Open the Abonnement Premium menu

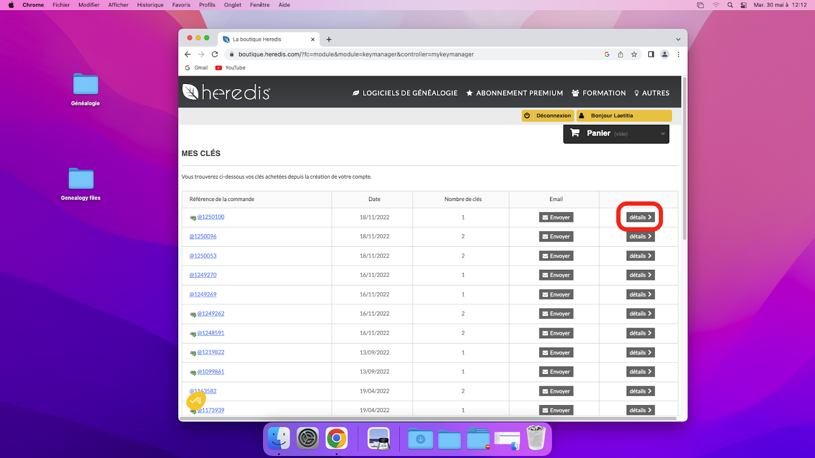(514, 93)
